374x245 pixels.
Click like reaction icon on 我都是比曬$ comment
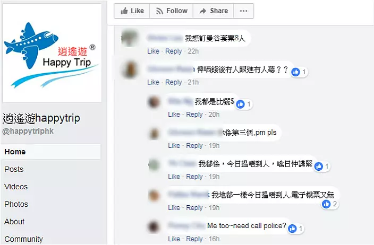241,104
